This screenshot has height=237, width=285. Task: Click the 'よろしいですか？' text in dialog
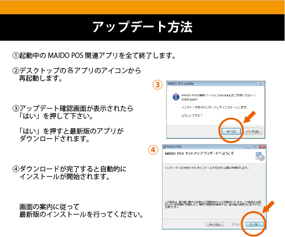click(x=192, y=116)
